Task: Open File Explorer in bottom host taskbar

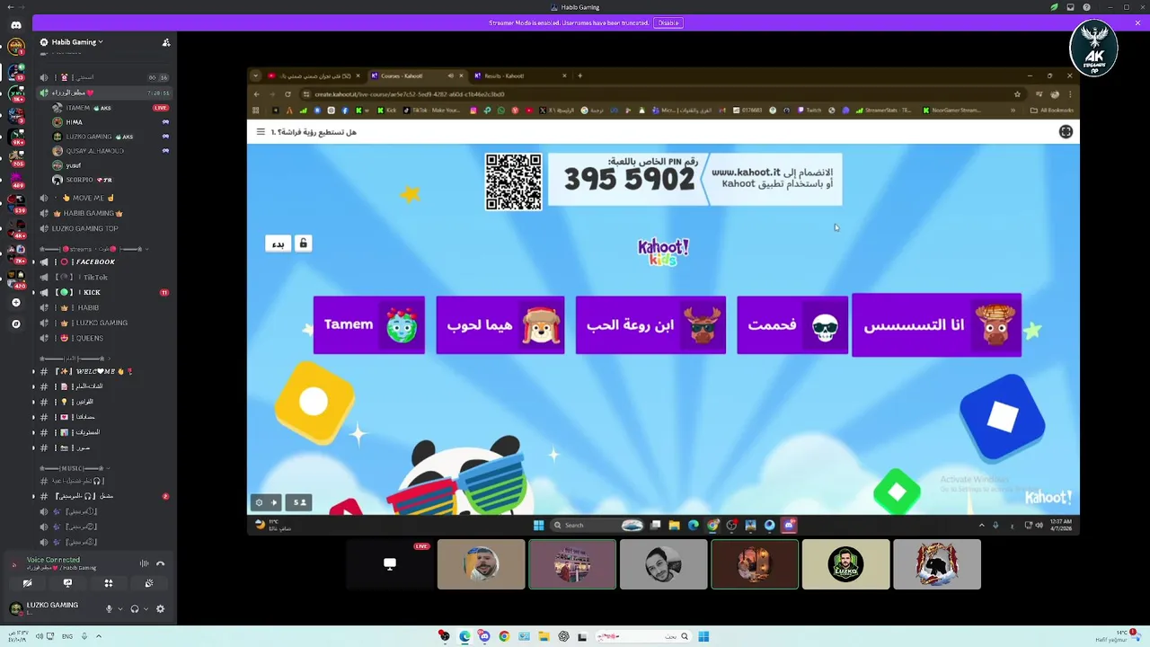Action: coord(544,636)
